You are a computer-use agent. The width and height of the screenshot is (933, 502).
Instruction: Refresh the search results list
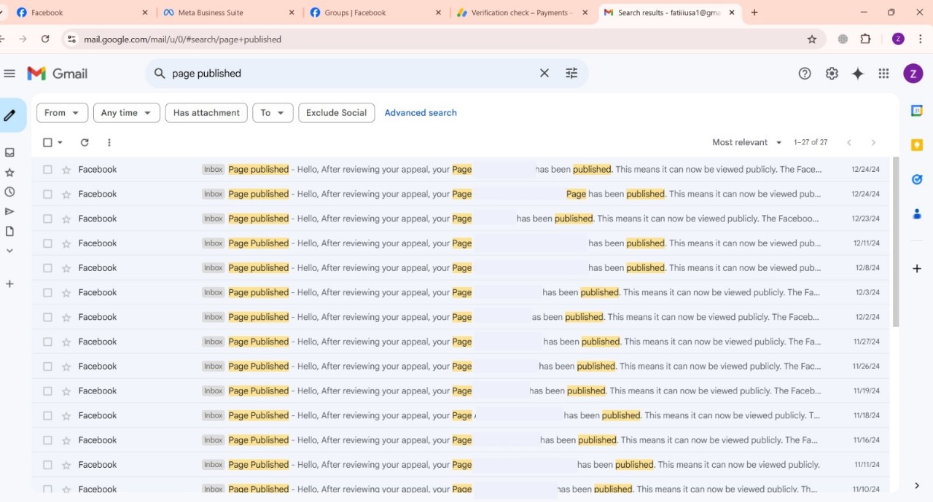coord(85,143)
